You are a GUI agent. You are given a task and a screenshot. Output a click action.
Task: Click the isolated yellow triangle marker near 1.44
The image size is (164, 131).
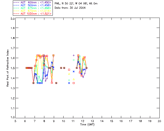pos(69,74)
